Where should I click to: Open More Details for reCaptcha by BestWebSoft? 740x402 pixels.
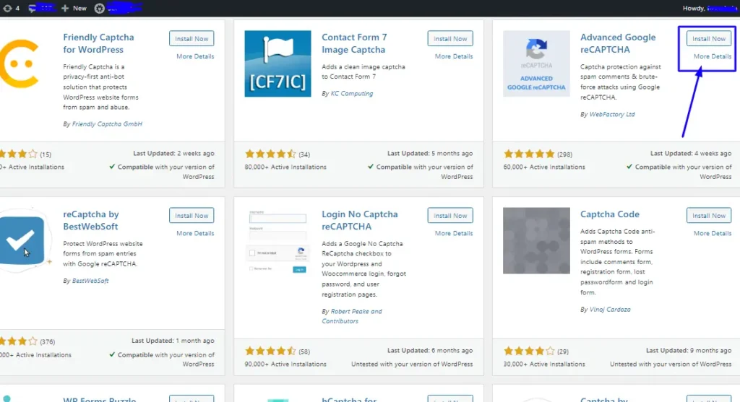point(195,233)
